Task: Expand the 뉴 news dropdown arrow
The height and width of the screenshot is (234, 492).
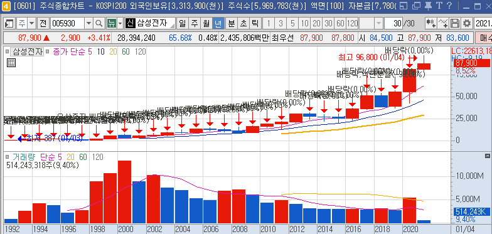Action: coord(120,23)
